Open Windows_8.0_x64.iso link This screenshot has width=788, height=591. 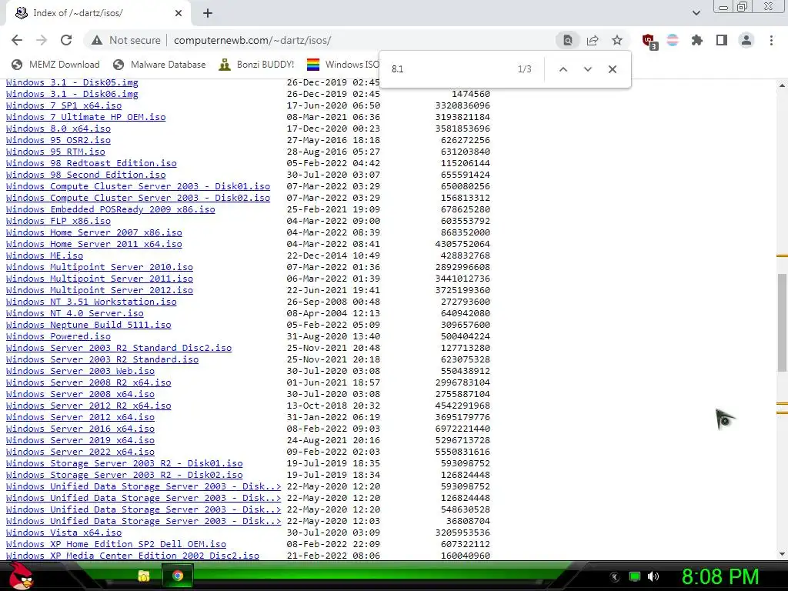[x=58, y=129]
